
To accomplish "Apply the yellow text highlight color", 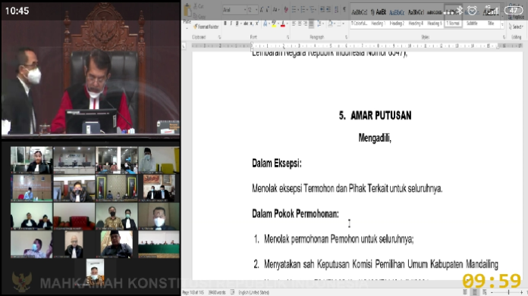I will click(x=274, y=23).
